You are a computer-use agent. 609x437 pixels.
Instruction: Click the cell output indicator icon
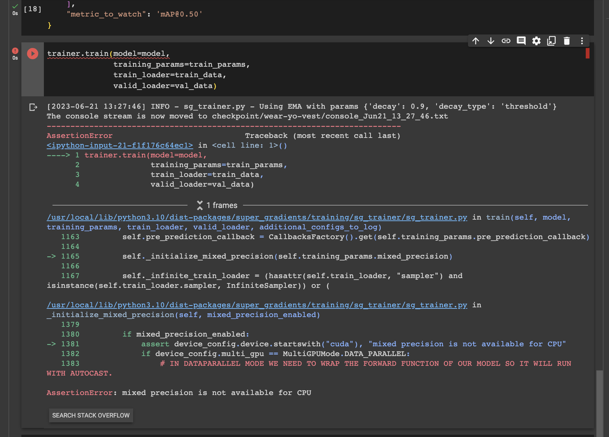click(x=33, y=107)
